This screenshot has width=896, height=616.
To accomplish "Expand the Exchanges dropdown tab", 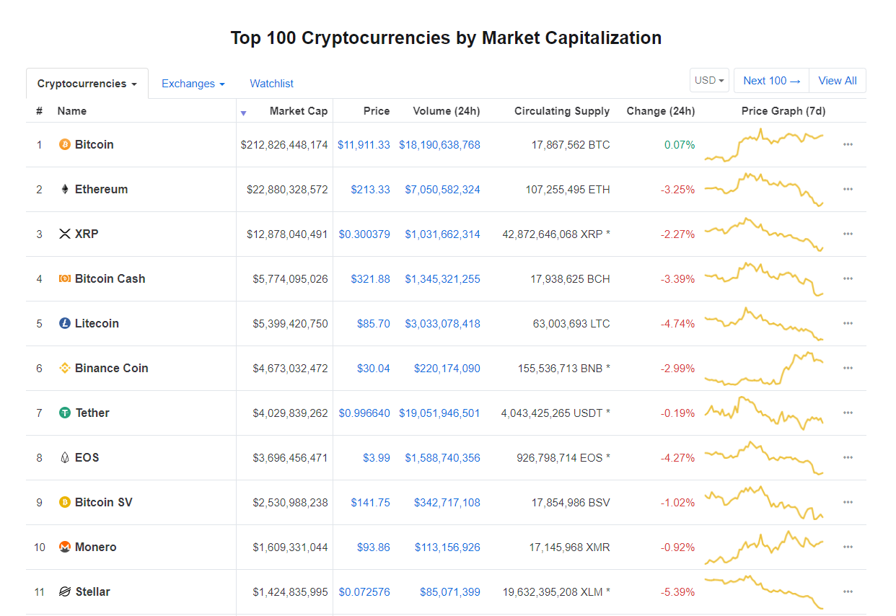I will pyautogui.click(x=193, y=84).
